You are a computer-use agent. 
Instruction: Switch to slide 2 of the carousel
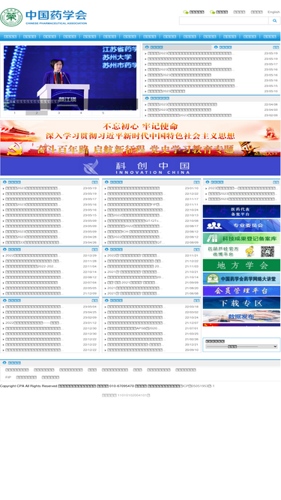(37, 113)
